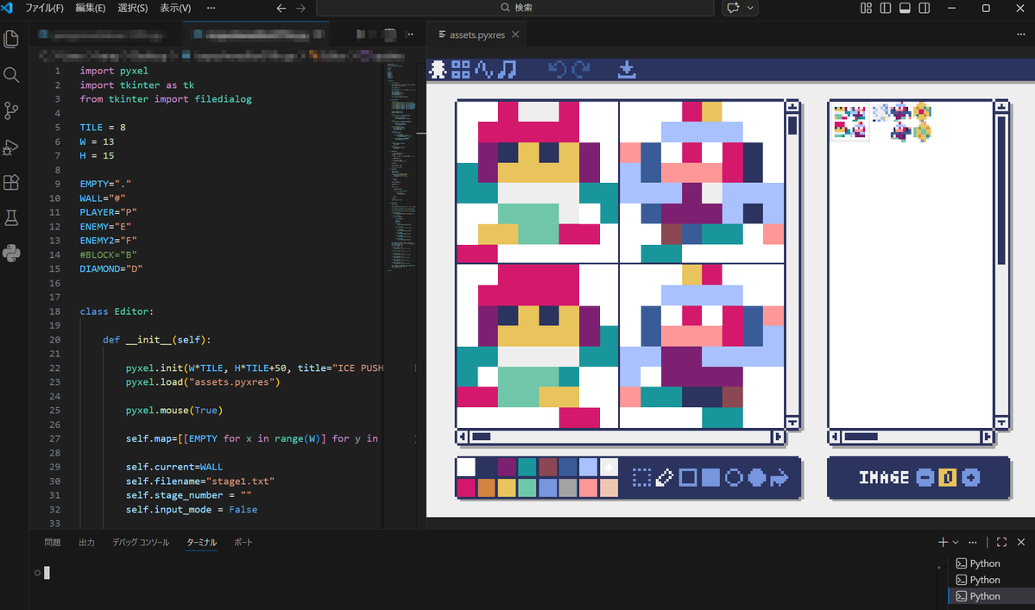Open the 表示(V) menu
The image size is (1035, 610).
[175, 8]
